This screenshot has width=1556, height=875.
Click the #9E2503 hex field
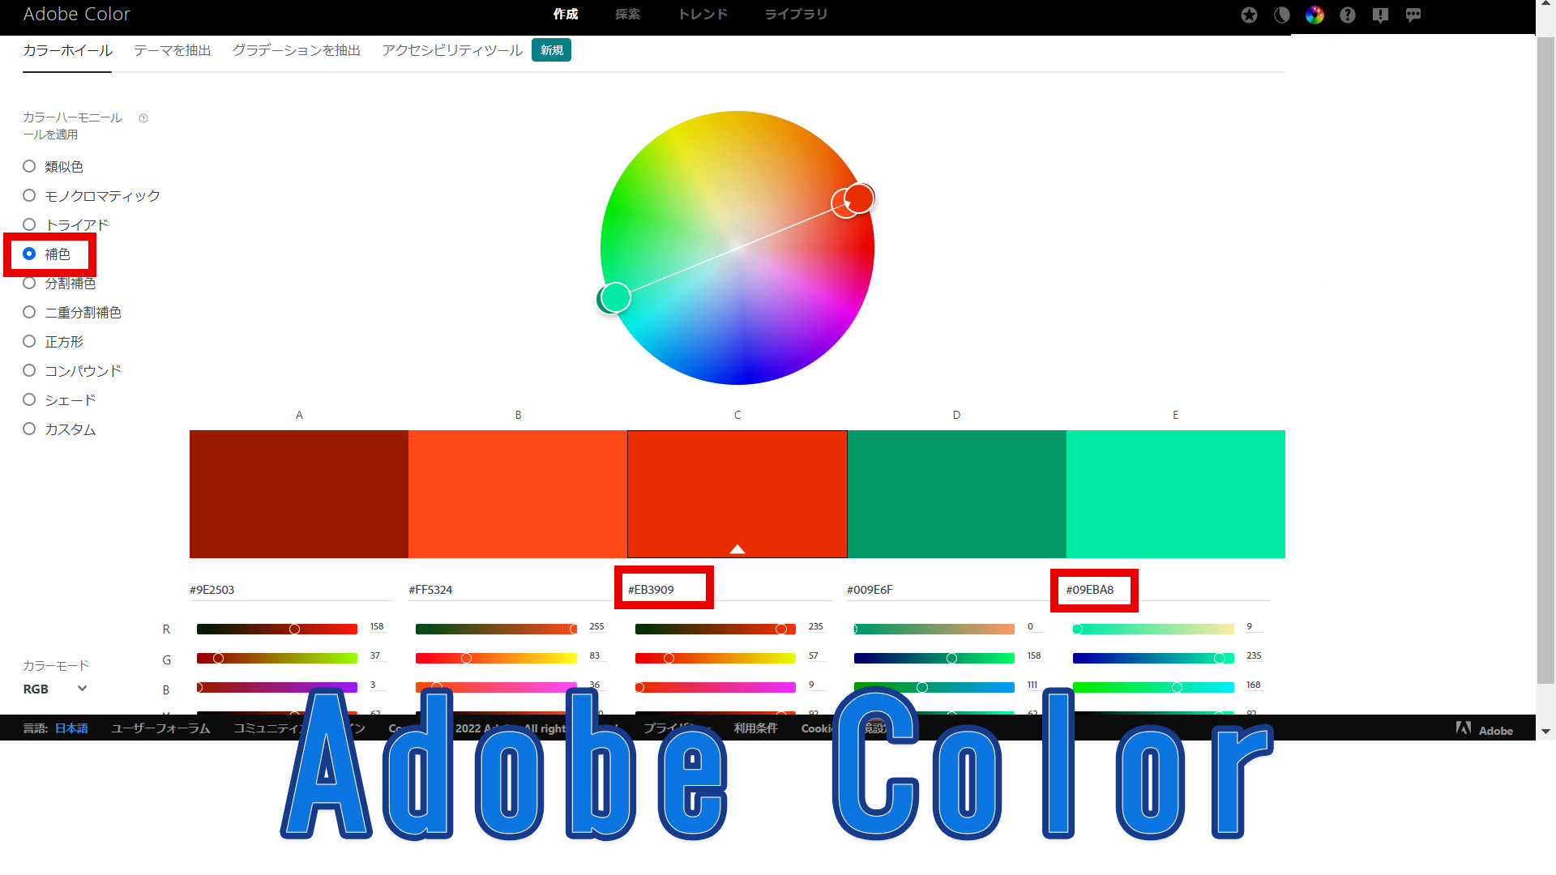[292, 590]
